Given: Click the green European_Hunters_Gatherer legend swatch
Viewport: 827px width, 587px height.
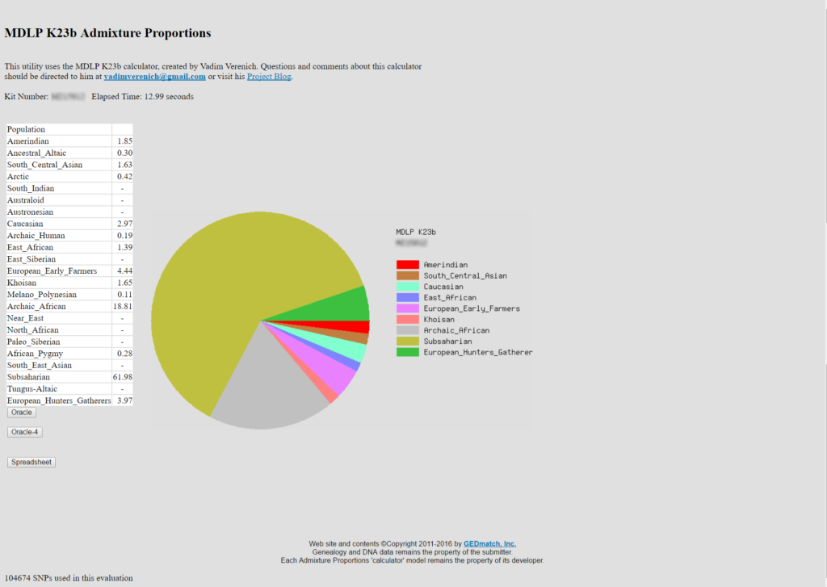Looking at the screenshot, I should (409, 352).
